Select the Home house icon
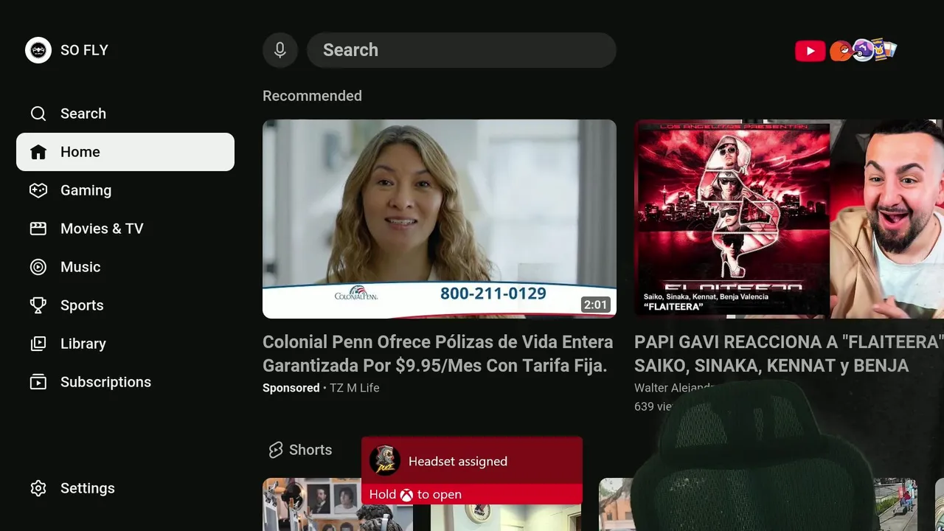Image resolution: width=944 pixels, height=531 pixels. [38, 152]
